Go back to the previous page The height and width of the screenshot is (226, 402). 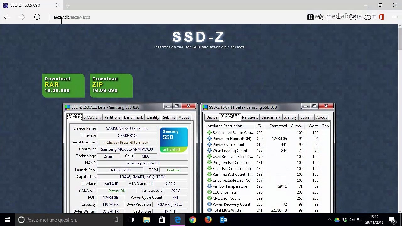[7, 17]
